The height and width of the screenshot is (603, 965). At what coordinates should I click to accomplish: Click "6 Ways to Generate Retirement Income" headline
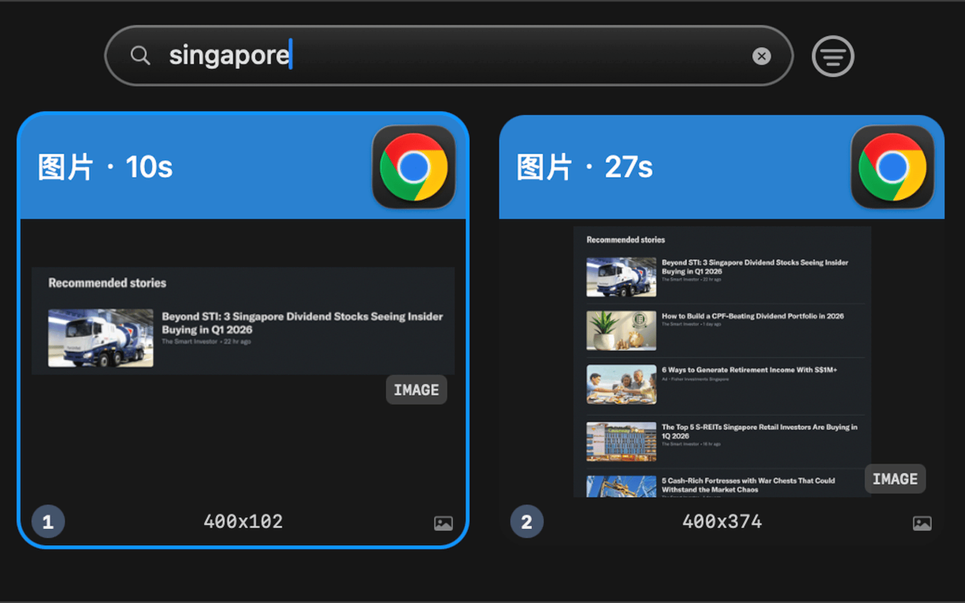[749, 370]
